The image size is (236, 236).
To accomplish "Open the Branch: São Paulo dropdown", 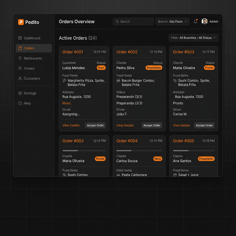I will 172,22.
